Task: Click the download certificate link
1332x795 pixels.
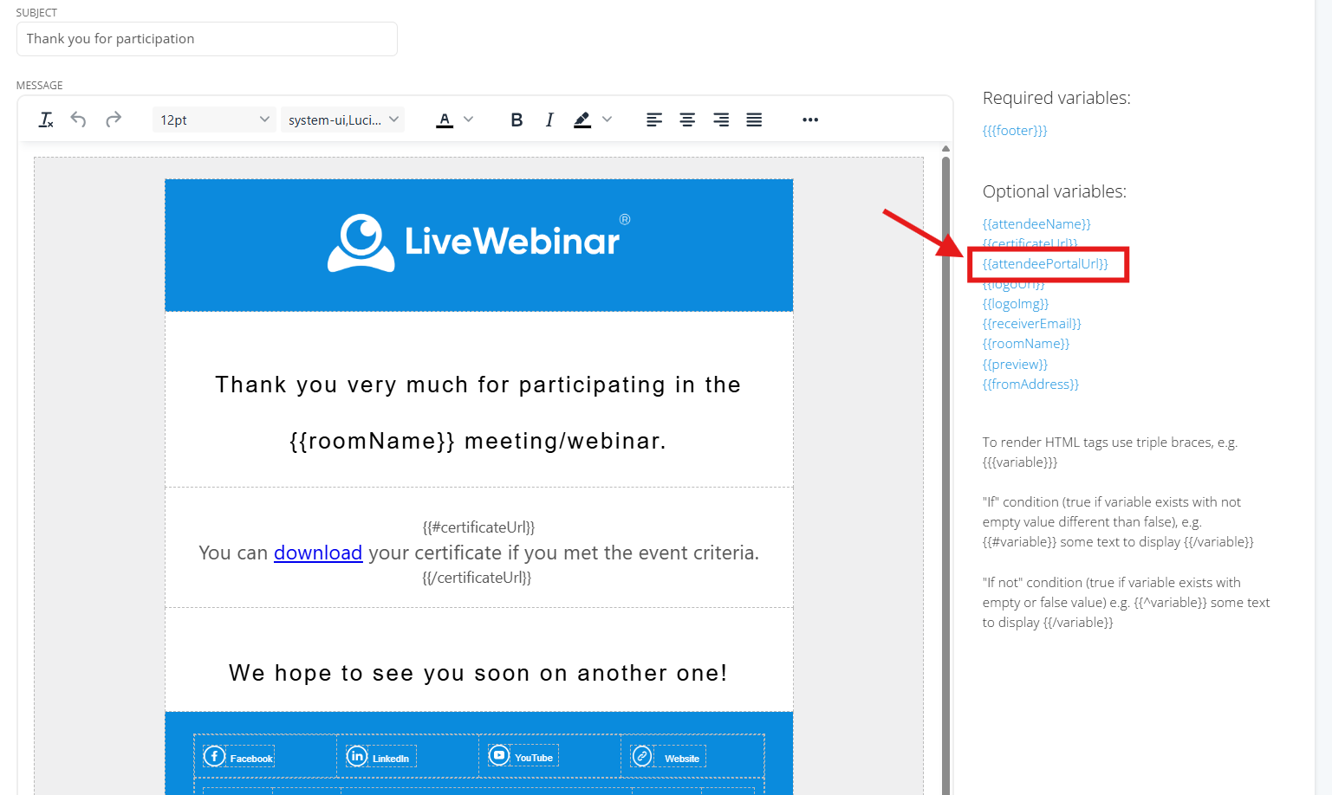Action: coord(318,553)
